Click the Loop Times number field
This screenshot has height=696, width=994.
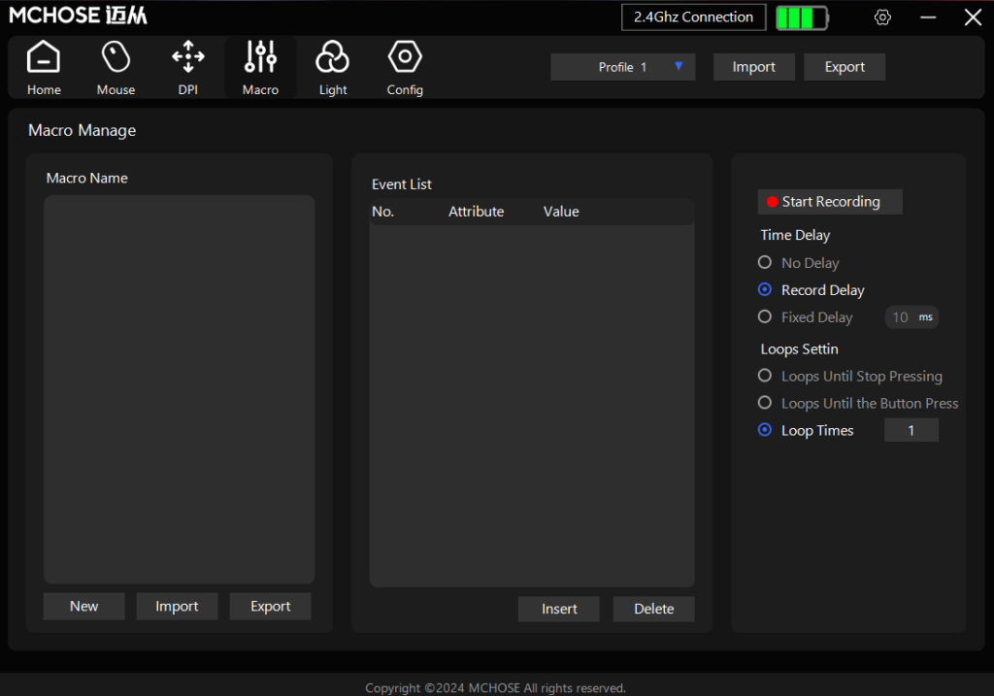pos(911,430)
